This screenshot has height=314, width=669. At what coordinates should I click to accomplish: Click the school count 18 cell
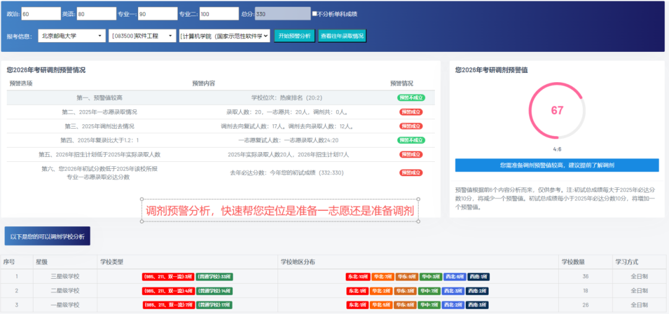click(585, 291)
